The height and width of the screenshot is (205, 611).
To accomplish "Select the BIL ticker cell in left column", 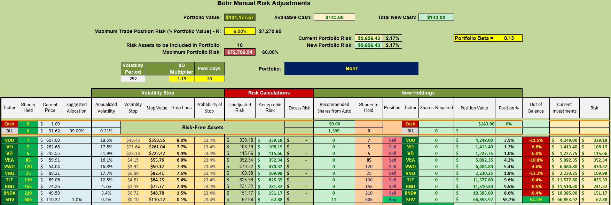I will (x=9, y=131).
